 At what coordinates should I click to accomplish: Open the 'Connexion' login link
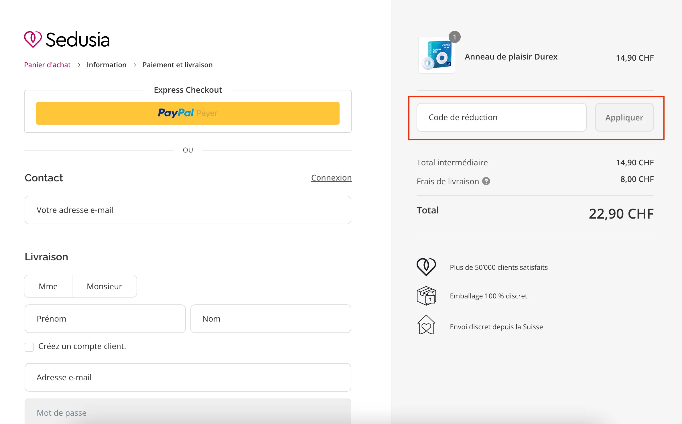pos(331,177)
